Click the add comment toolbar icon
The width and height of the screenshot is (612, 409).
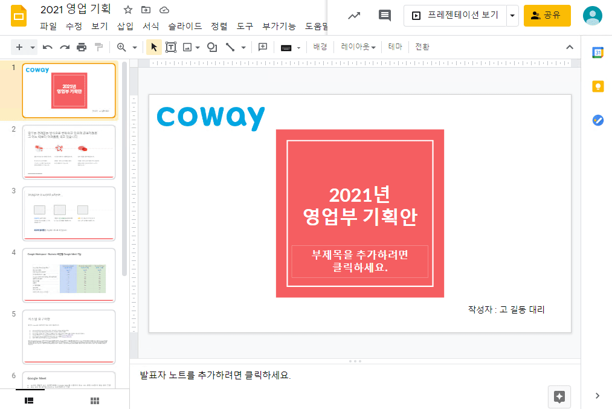point(263,47)
